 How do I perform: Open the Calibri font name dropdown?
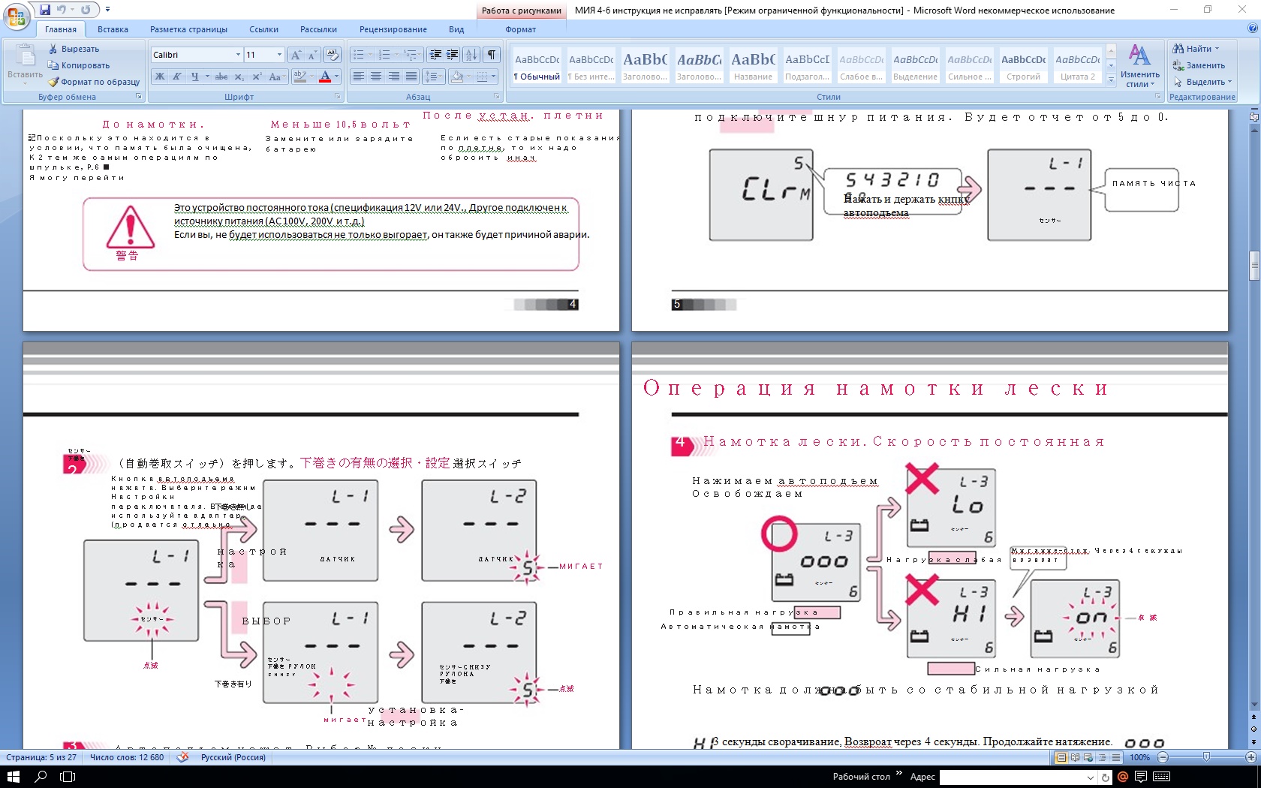click(x=238, y=55)
